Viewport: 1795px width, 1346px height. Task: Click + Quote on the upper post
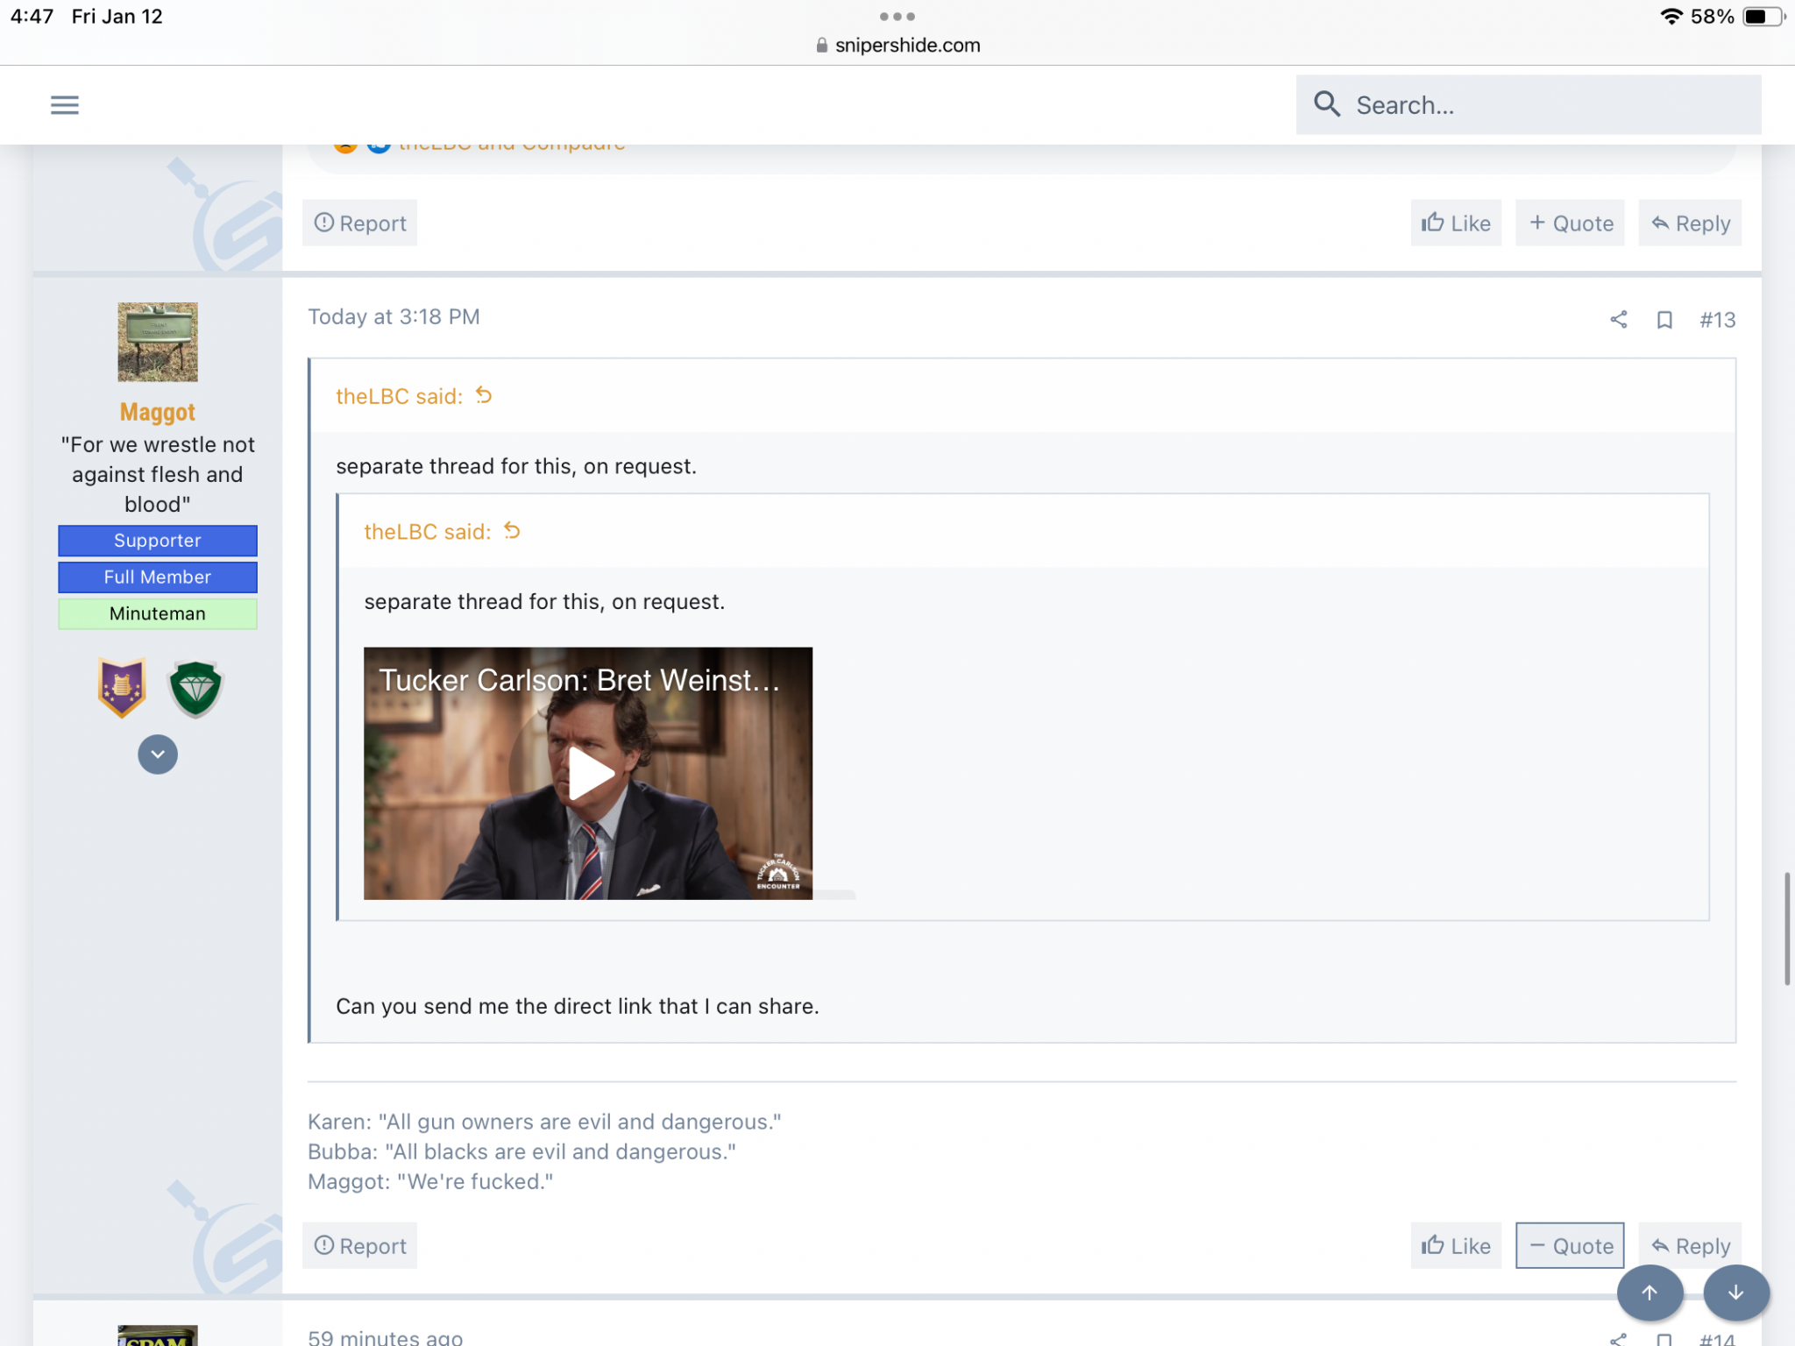(1570, 223)
